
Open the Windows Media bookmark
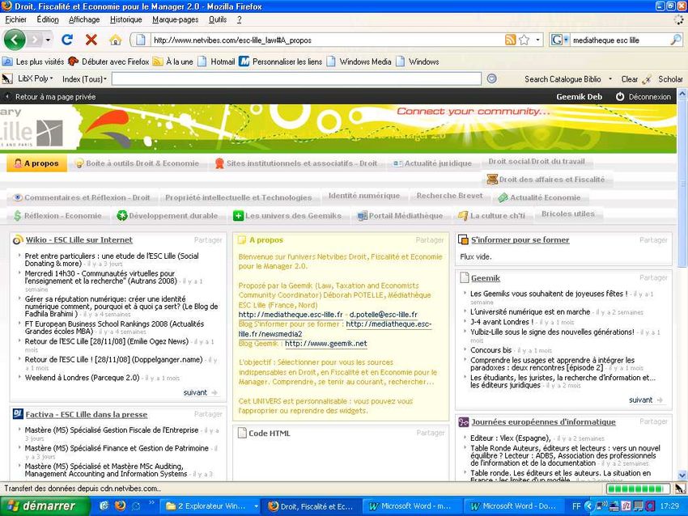[x=360, y=61]
